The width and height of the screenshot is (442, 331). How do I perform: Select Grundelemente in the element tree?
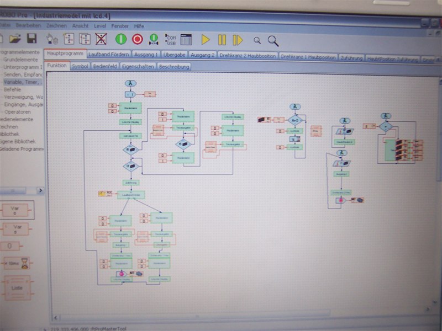(x=20, y=60)
